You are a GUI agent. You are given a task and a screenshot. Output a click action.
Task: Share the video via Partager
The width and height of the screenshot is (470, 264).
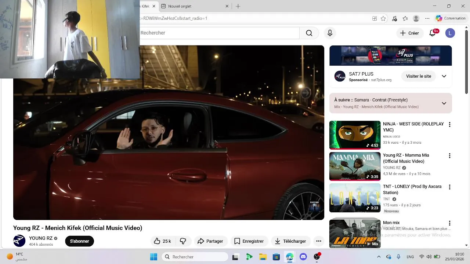(210, 241)
